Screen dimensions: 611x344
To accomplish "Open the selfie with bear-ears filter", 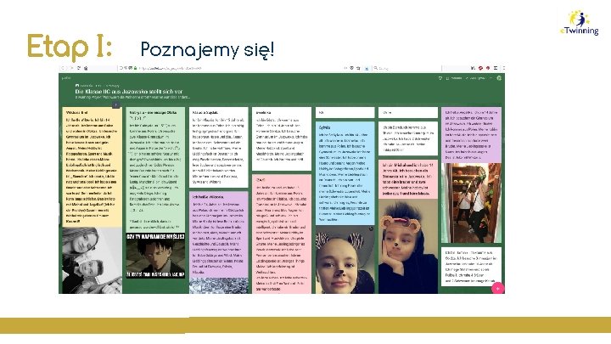I will 408,246.
